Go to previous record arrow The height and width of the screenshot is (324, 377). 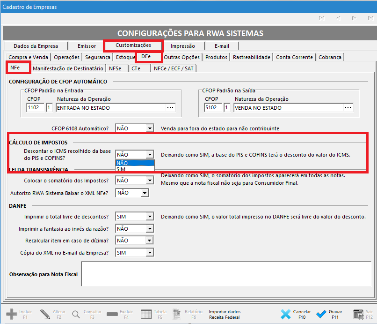(x=338, y=18)
